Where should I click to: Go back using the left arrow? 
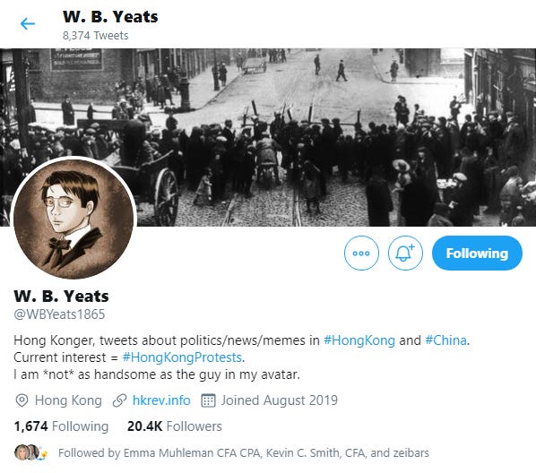28,23
